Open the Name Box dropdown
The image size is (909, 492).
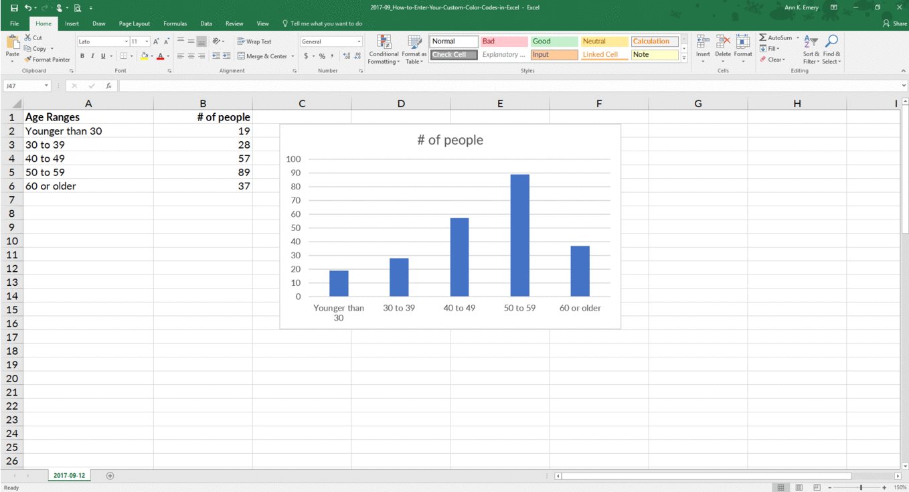tap(46, 85)
